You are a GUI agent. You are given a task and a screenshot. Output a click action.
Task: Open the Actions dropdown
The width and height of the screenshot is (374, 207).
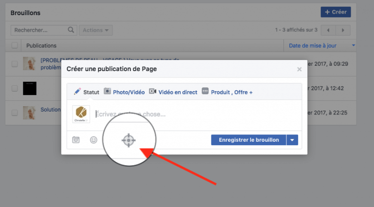(95, 30)
